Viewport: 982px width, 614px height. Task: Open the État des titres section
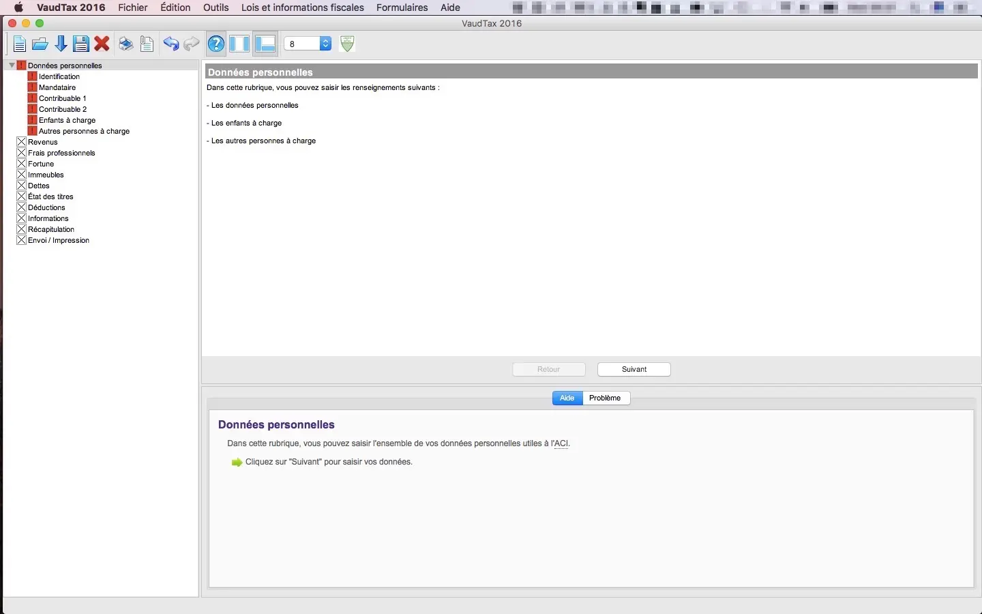(50, 196)
